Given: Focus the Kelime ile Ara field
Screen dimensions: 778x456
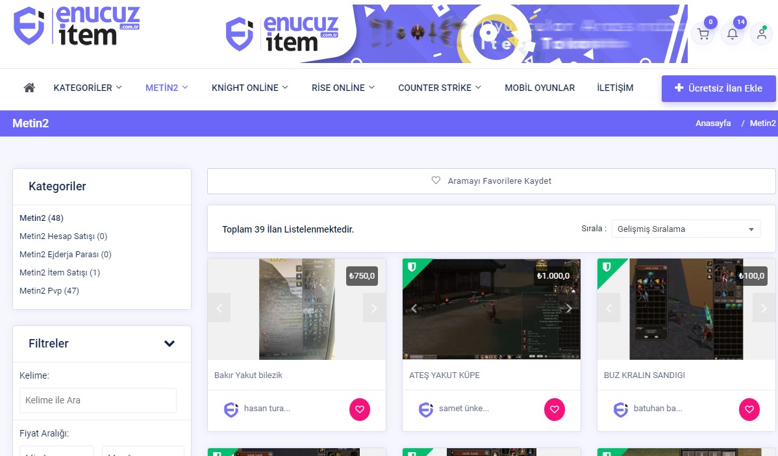Looking at the screenshot, I should [98, 400].
